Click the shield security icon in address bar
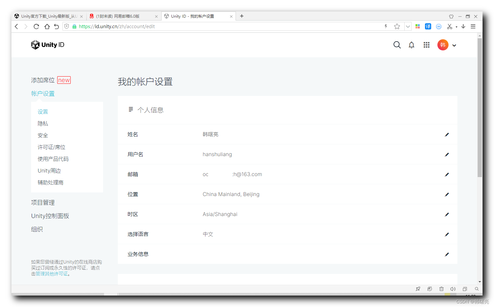This screenshot has height=307, width=494. (x=67, y=27)
